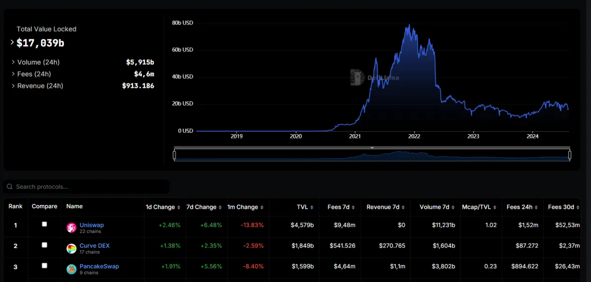The width and height of the screenshot is (591, 282).
Task: Click the Rank column header
Action: click(x=15, y=206)
